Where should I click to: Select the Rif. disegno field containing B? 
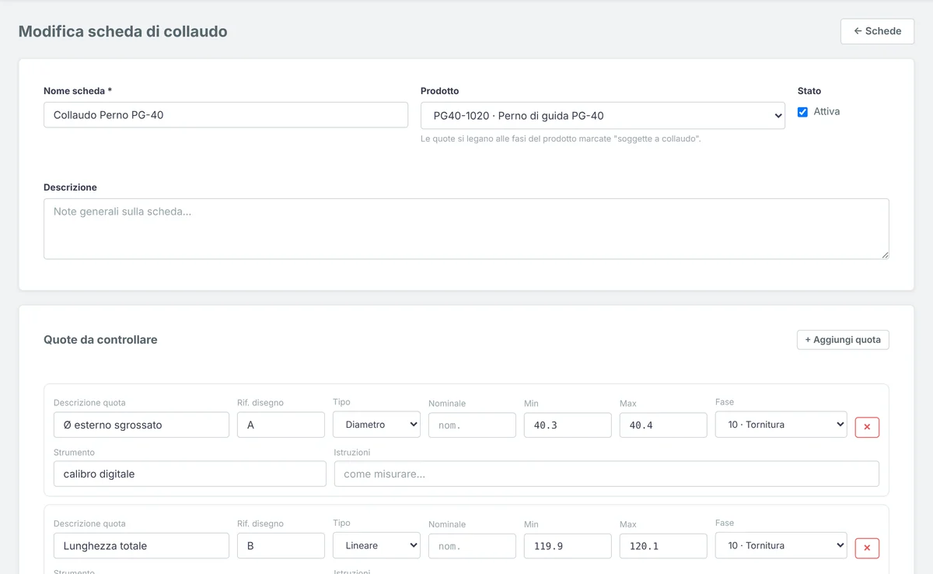click(x=281, y=546)
